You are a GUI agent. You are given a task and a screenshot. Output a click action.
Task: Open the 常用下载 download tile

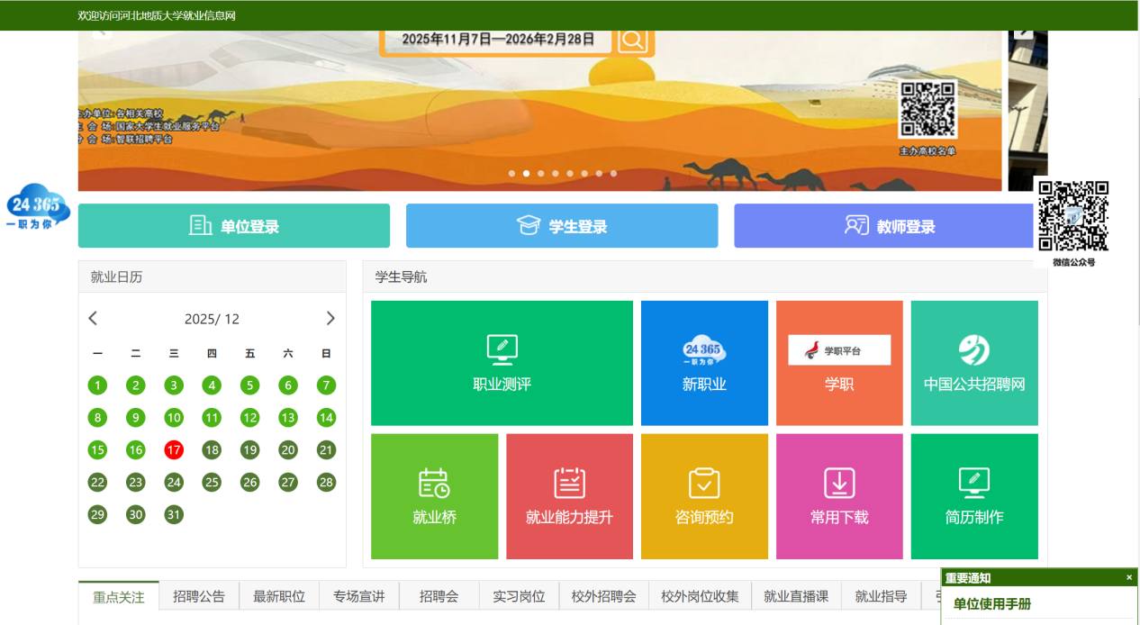839,496
